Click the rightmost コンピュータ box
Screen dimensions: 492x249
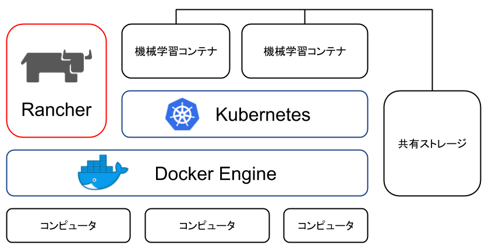(x=325, y=225)
